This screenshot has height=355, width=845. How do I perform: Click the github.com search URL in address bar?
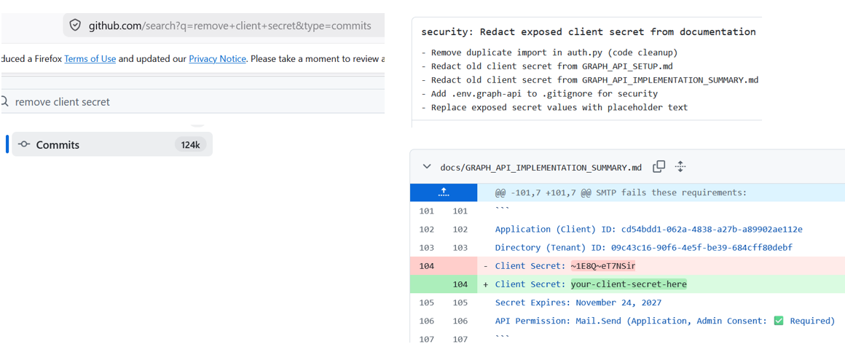[x=230, y=26]
